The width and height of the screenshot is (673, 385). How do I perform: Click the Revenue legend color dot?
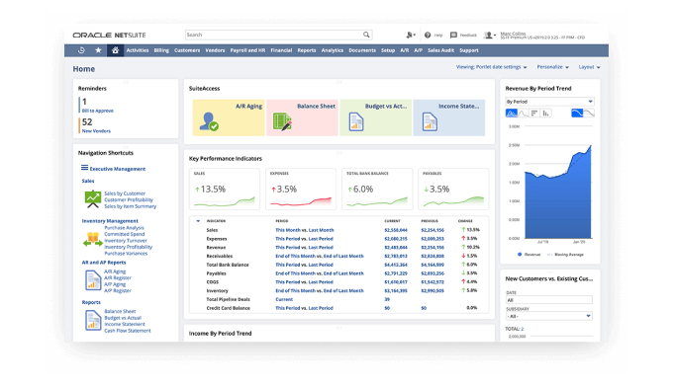520,255
